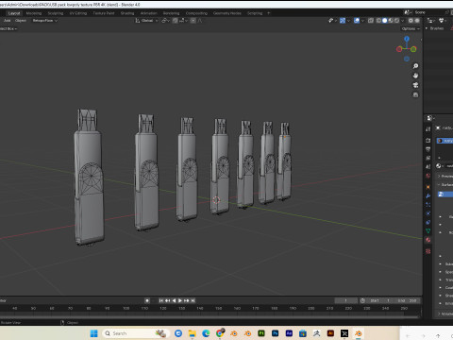
Task: Toggle camera view with the camera icon
Action: click(x=415, y=85)
